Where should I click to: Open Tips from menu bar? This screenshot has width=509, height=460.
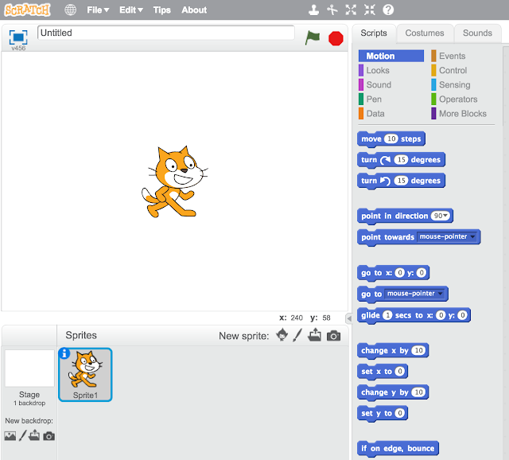(162, 10)
